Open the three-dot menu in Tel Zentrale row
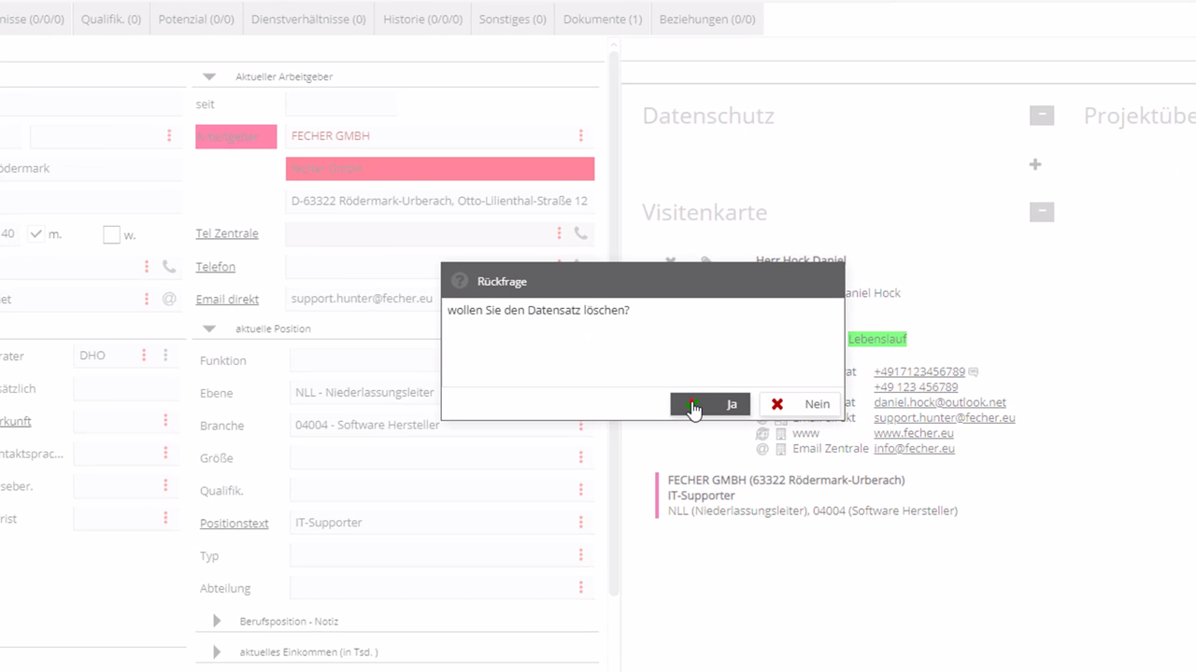This screenshot has height=672, width=1196. click(x=559, y=233)
